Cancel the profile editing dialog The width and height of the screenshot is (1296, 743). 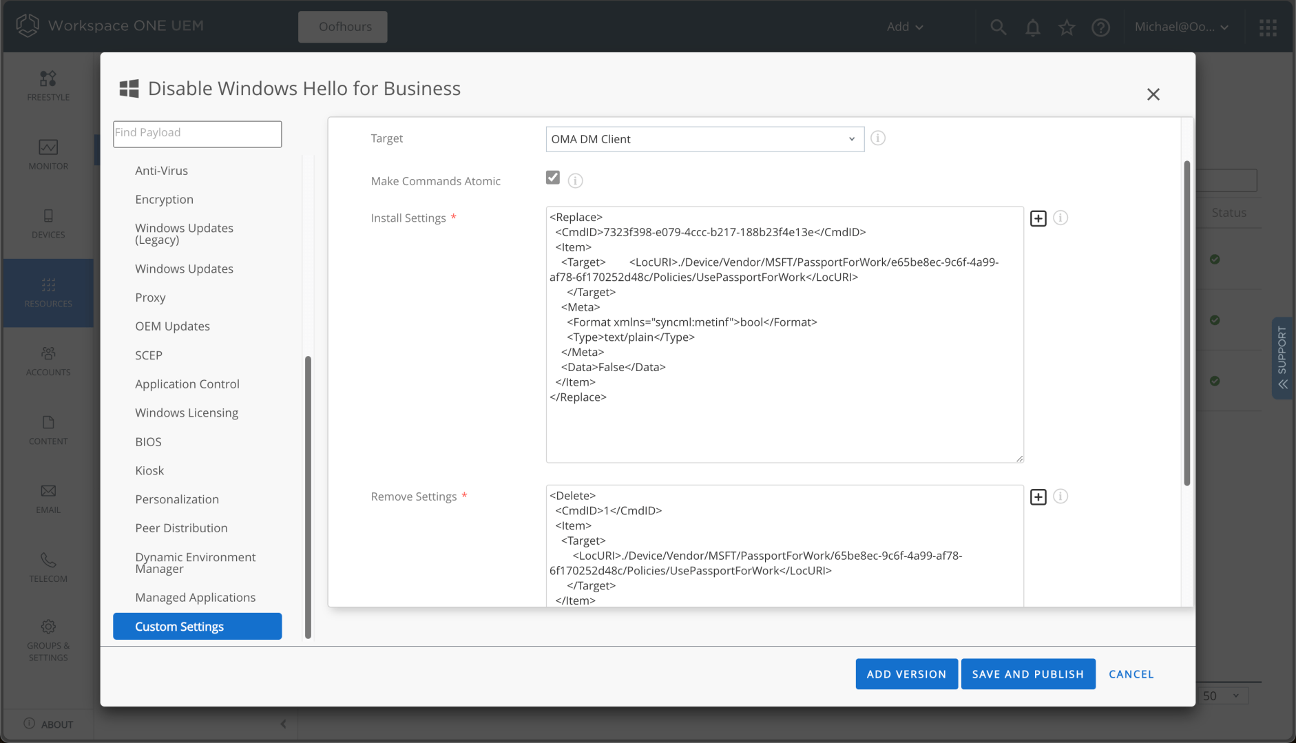[1131, 674]
